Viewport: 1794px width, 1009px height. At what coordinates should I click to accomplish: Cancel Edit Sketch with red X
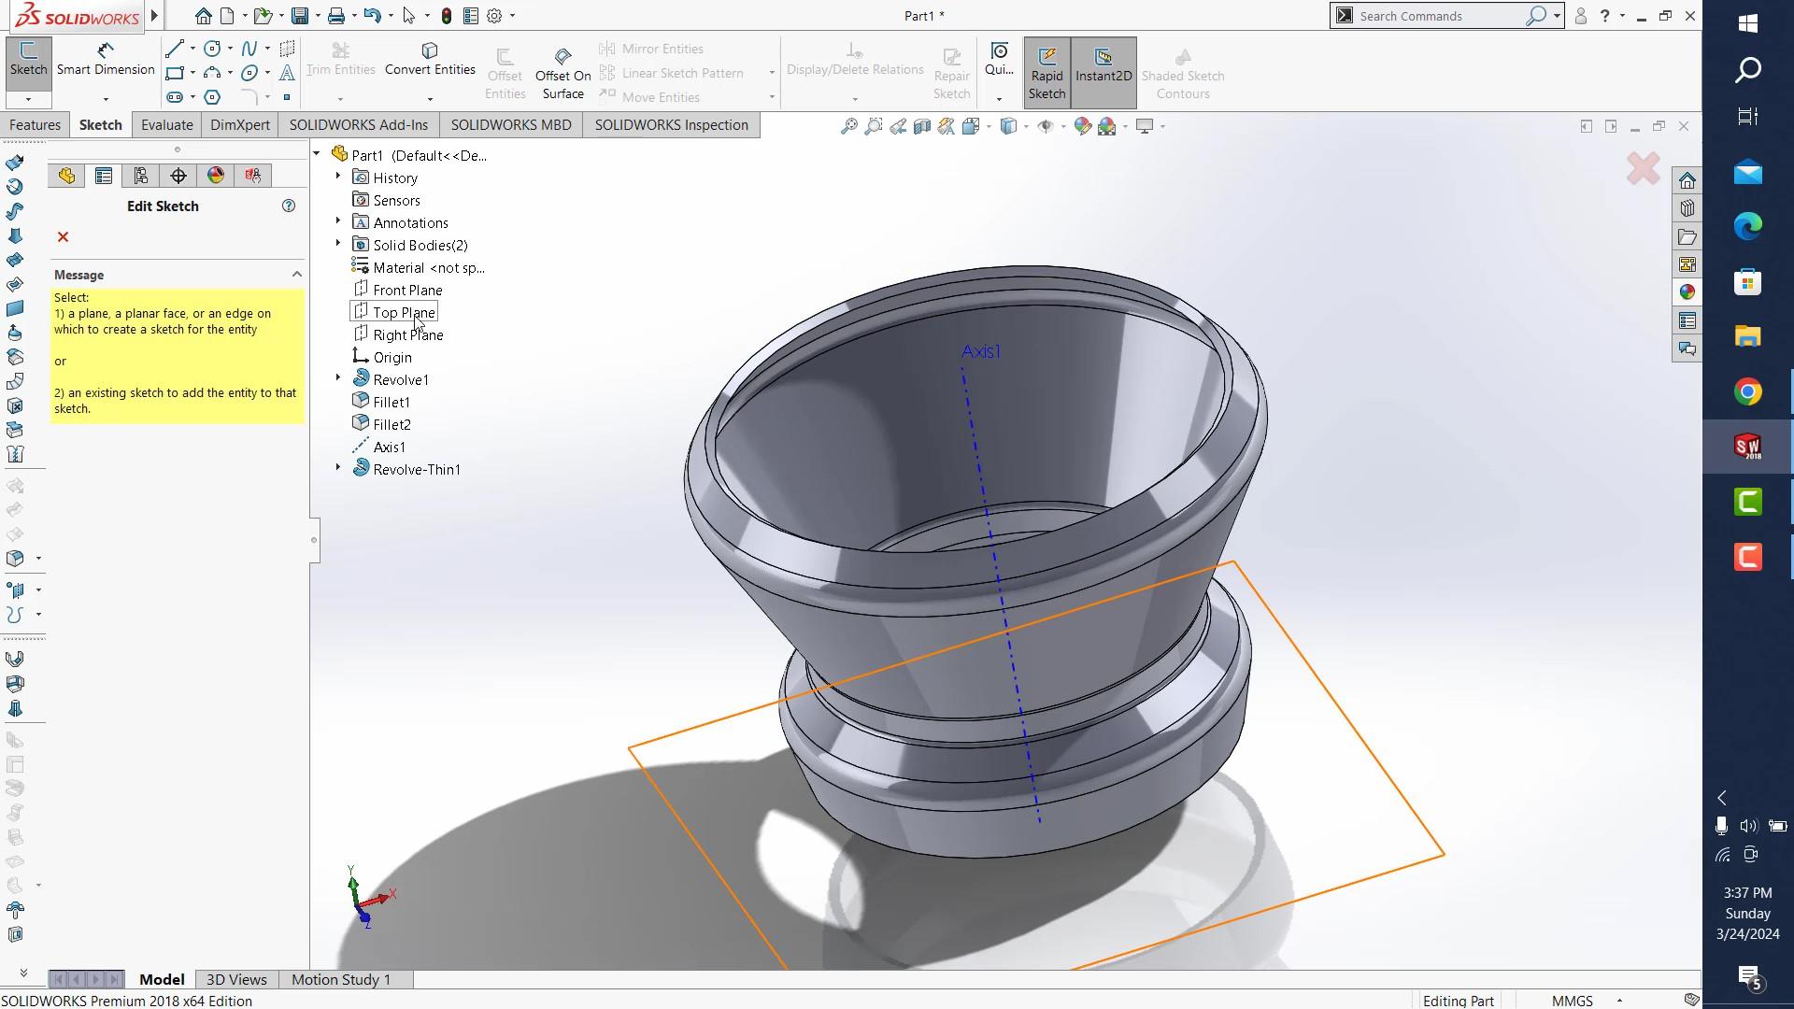pos(63,237)
